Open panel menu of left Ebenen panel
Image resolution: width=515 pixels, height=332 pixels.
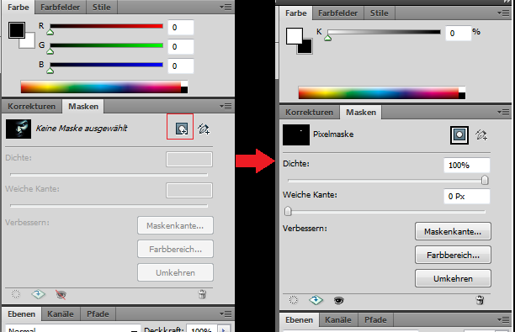[x=226, y=314]
